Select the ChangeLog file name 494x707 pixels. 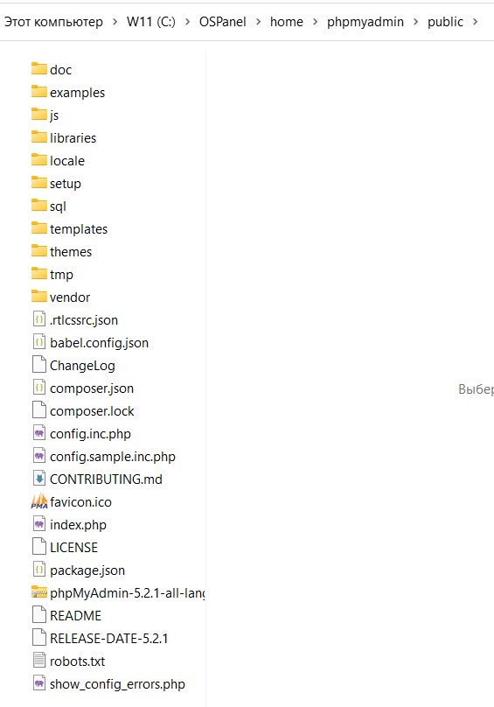(82, 366)
